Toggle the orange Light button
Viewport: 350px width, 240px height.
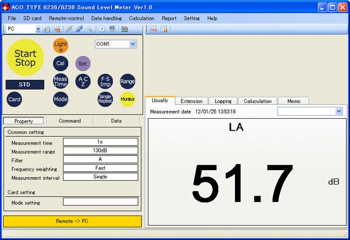60,46
